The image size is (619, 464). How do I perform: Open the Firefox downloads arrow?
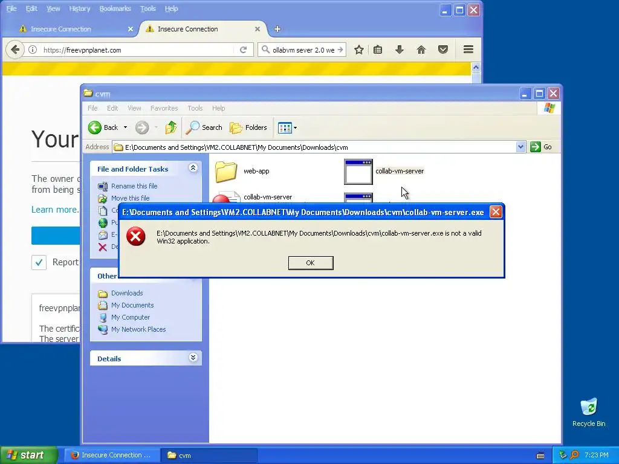(x=399, y=50)
